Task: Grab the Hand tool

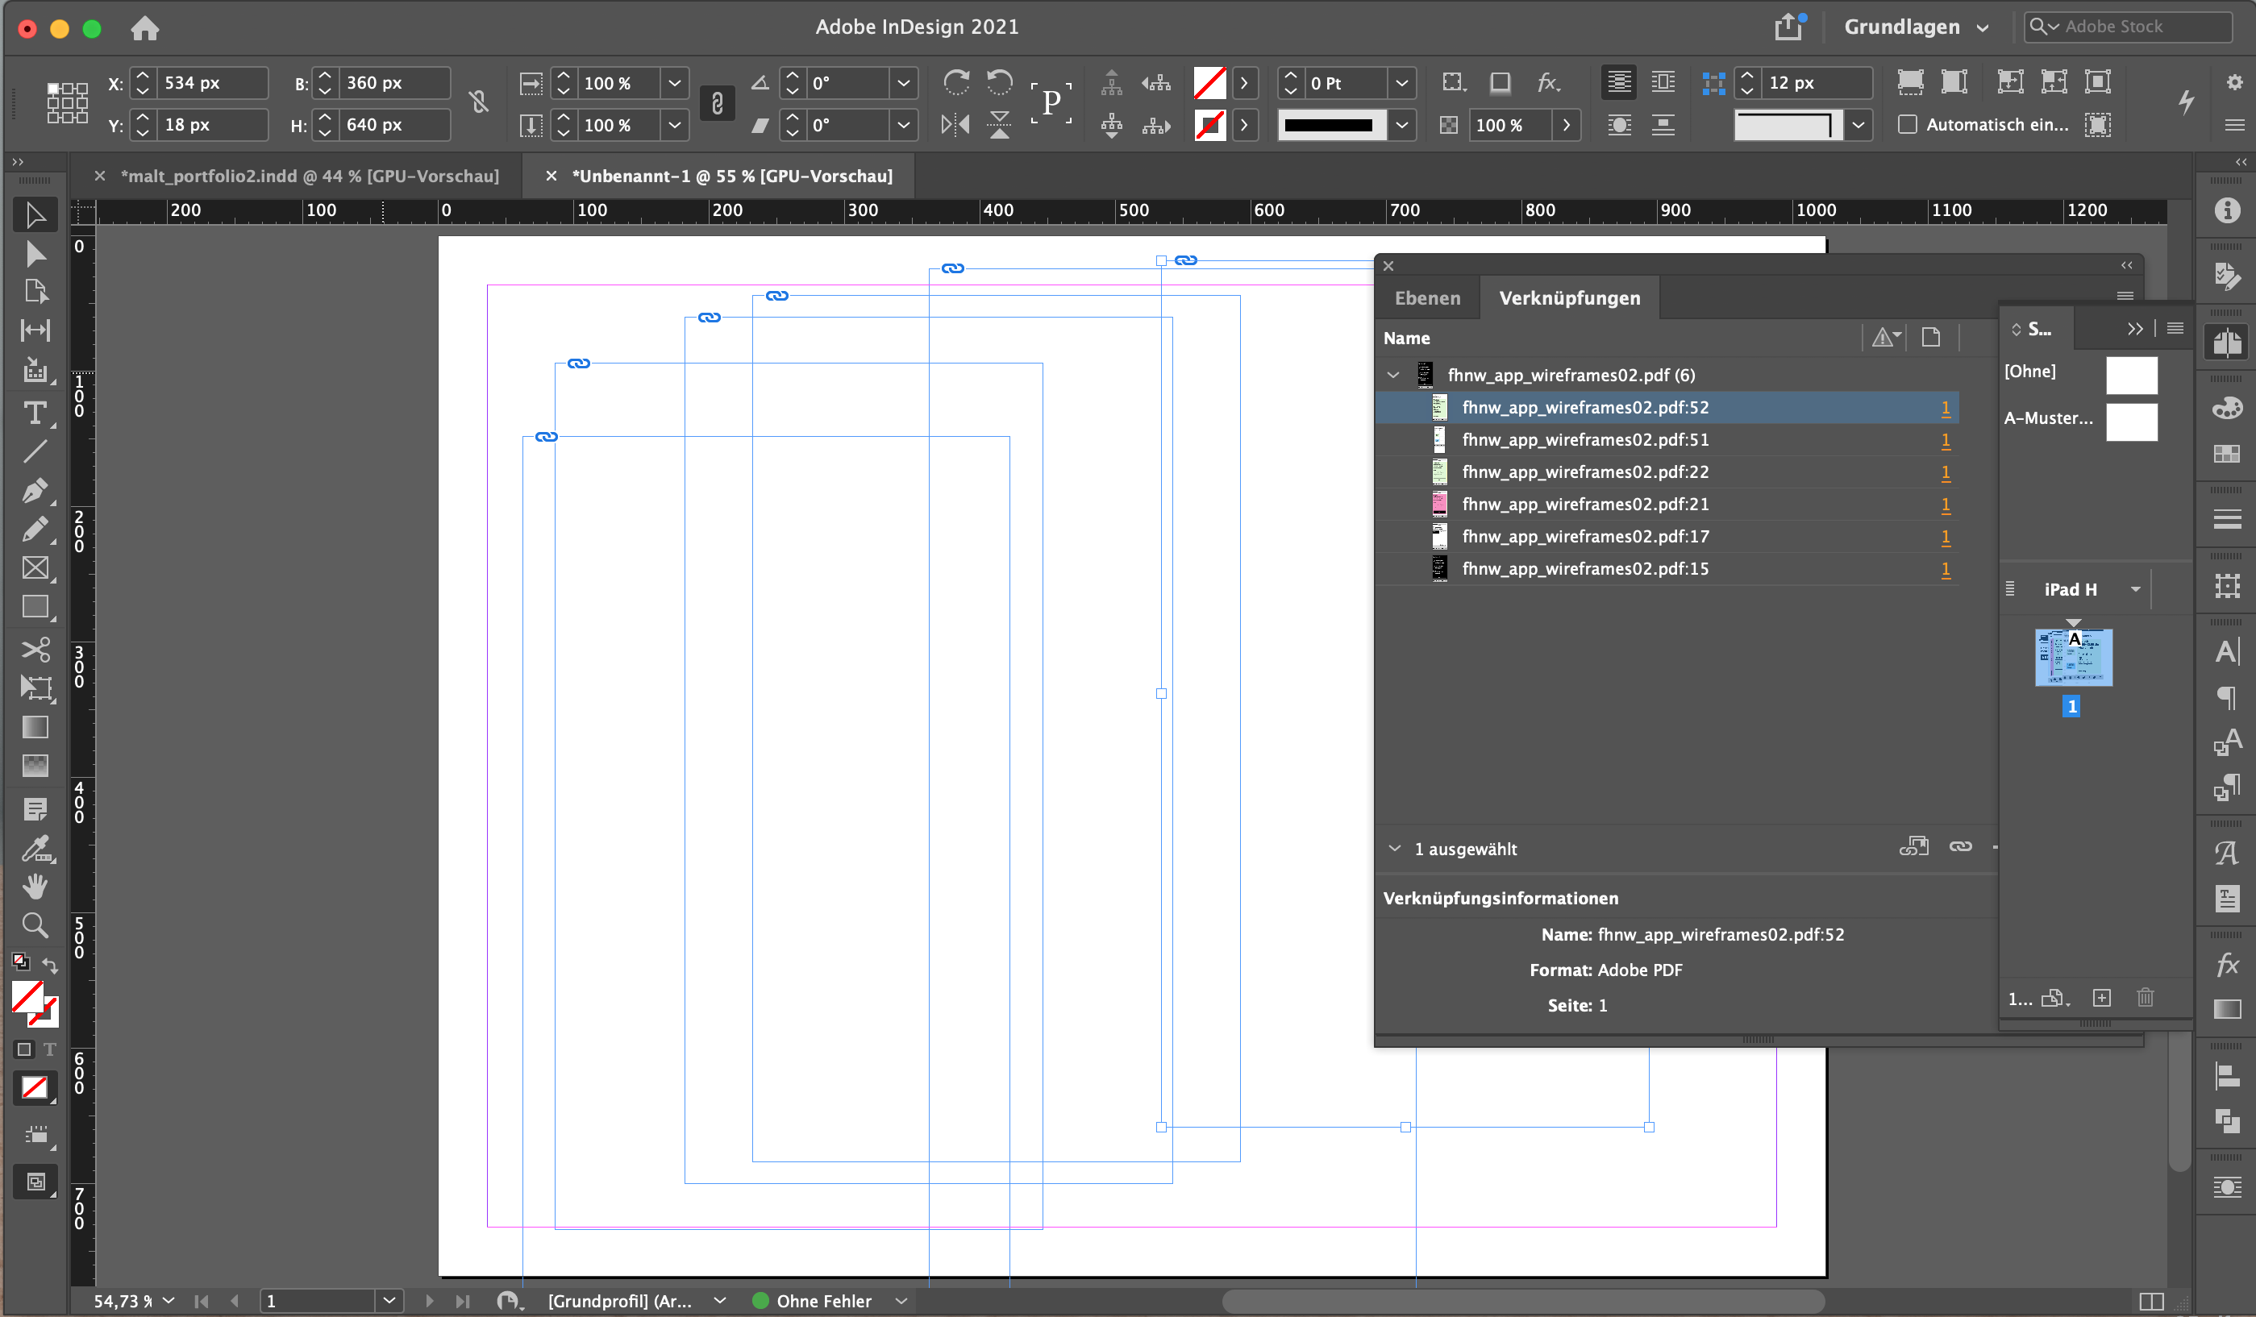Action: coord(35,886)
